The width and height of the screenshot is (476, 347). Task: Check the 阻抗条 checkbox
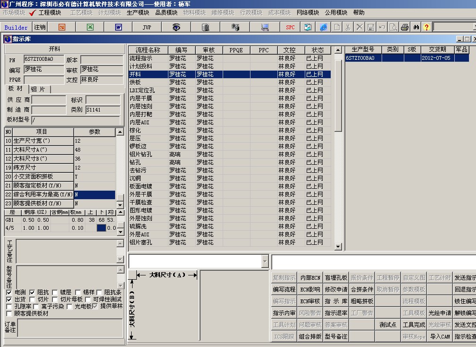[99, 292]
